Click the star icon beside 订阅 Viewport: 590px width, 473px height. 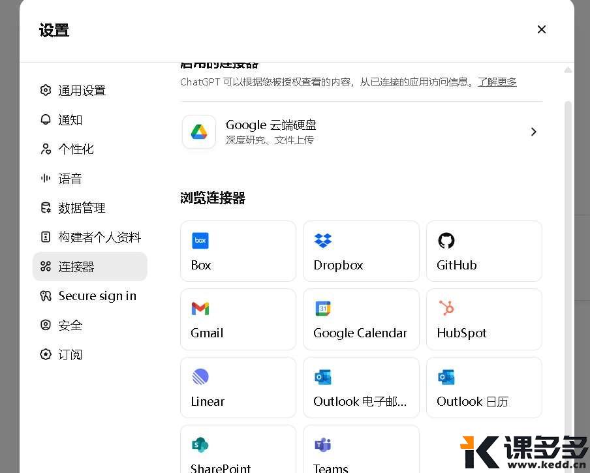tap(46, 354)
